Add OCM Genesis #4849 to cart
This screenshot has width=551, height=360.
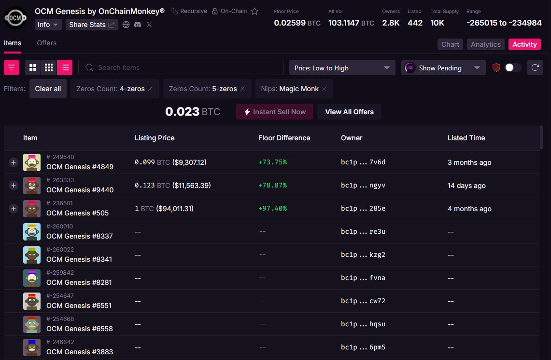14,162
